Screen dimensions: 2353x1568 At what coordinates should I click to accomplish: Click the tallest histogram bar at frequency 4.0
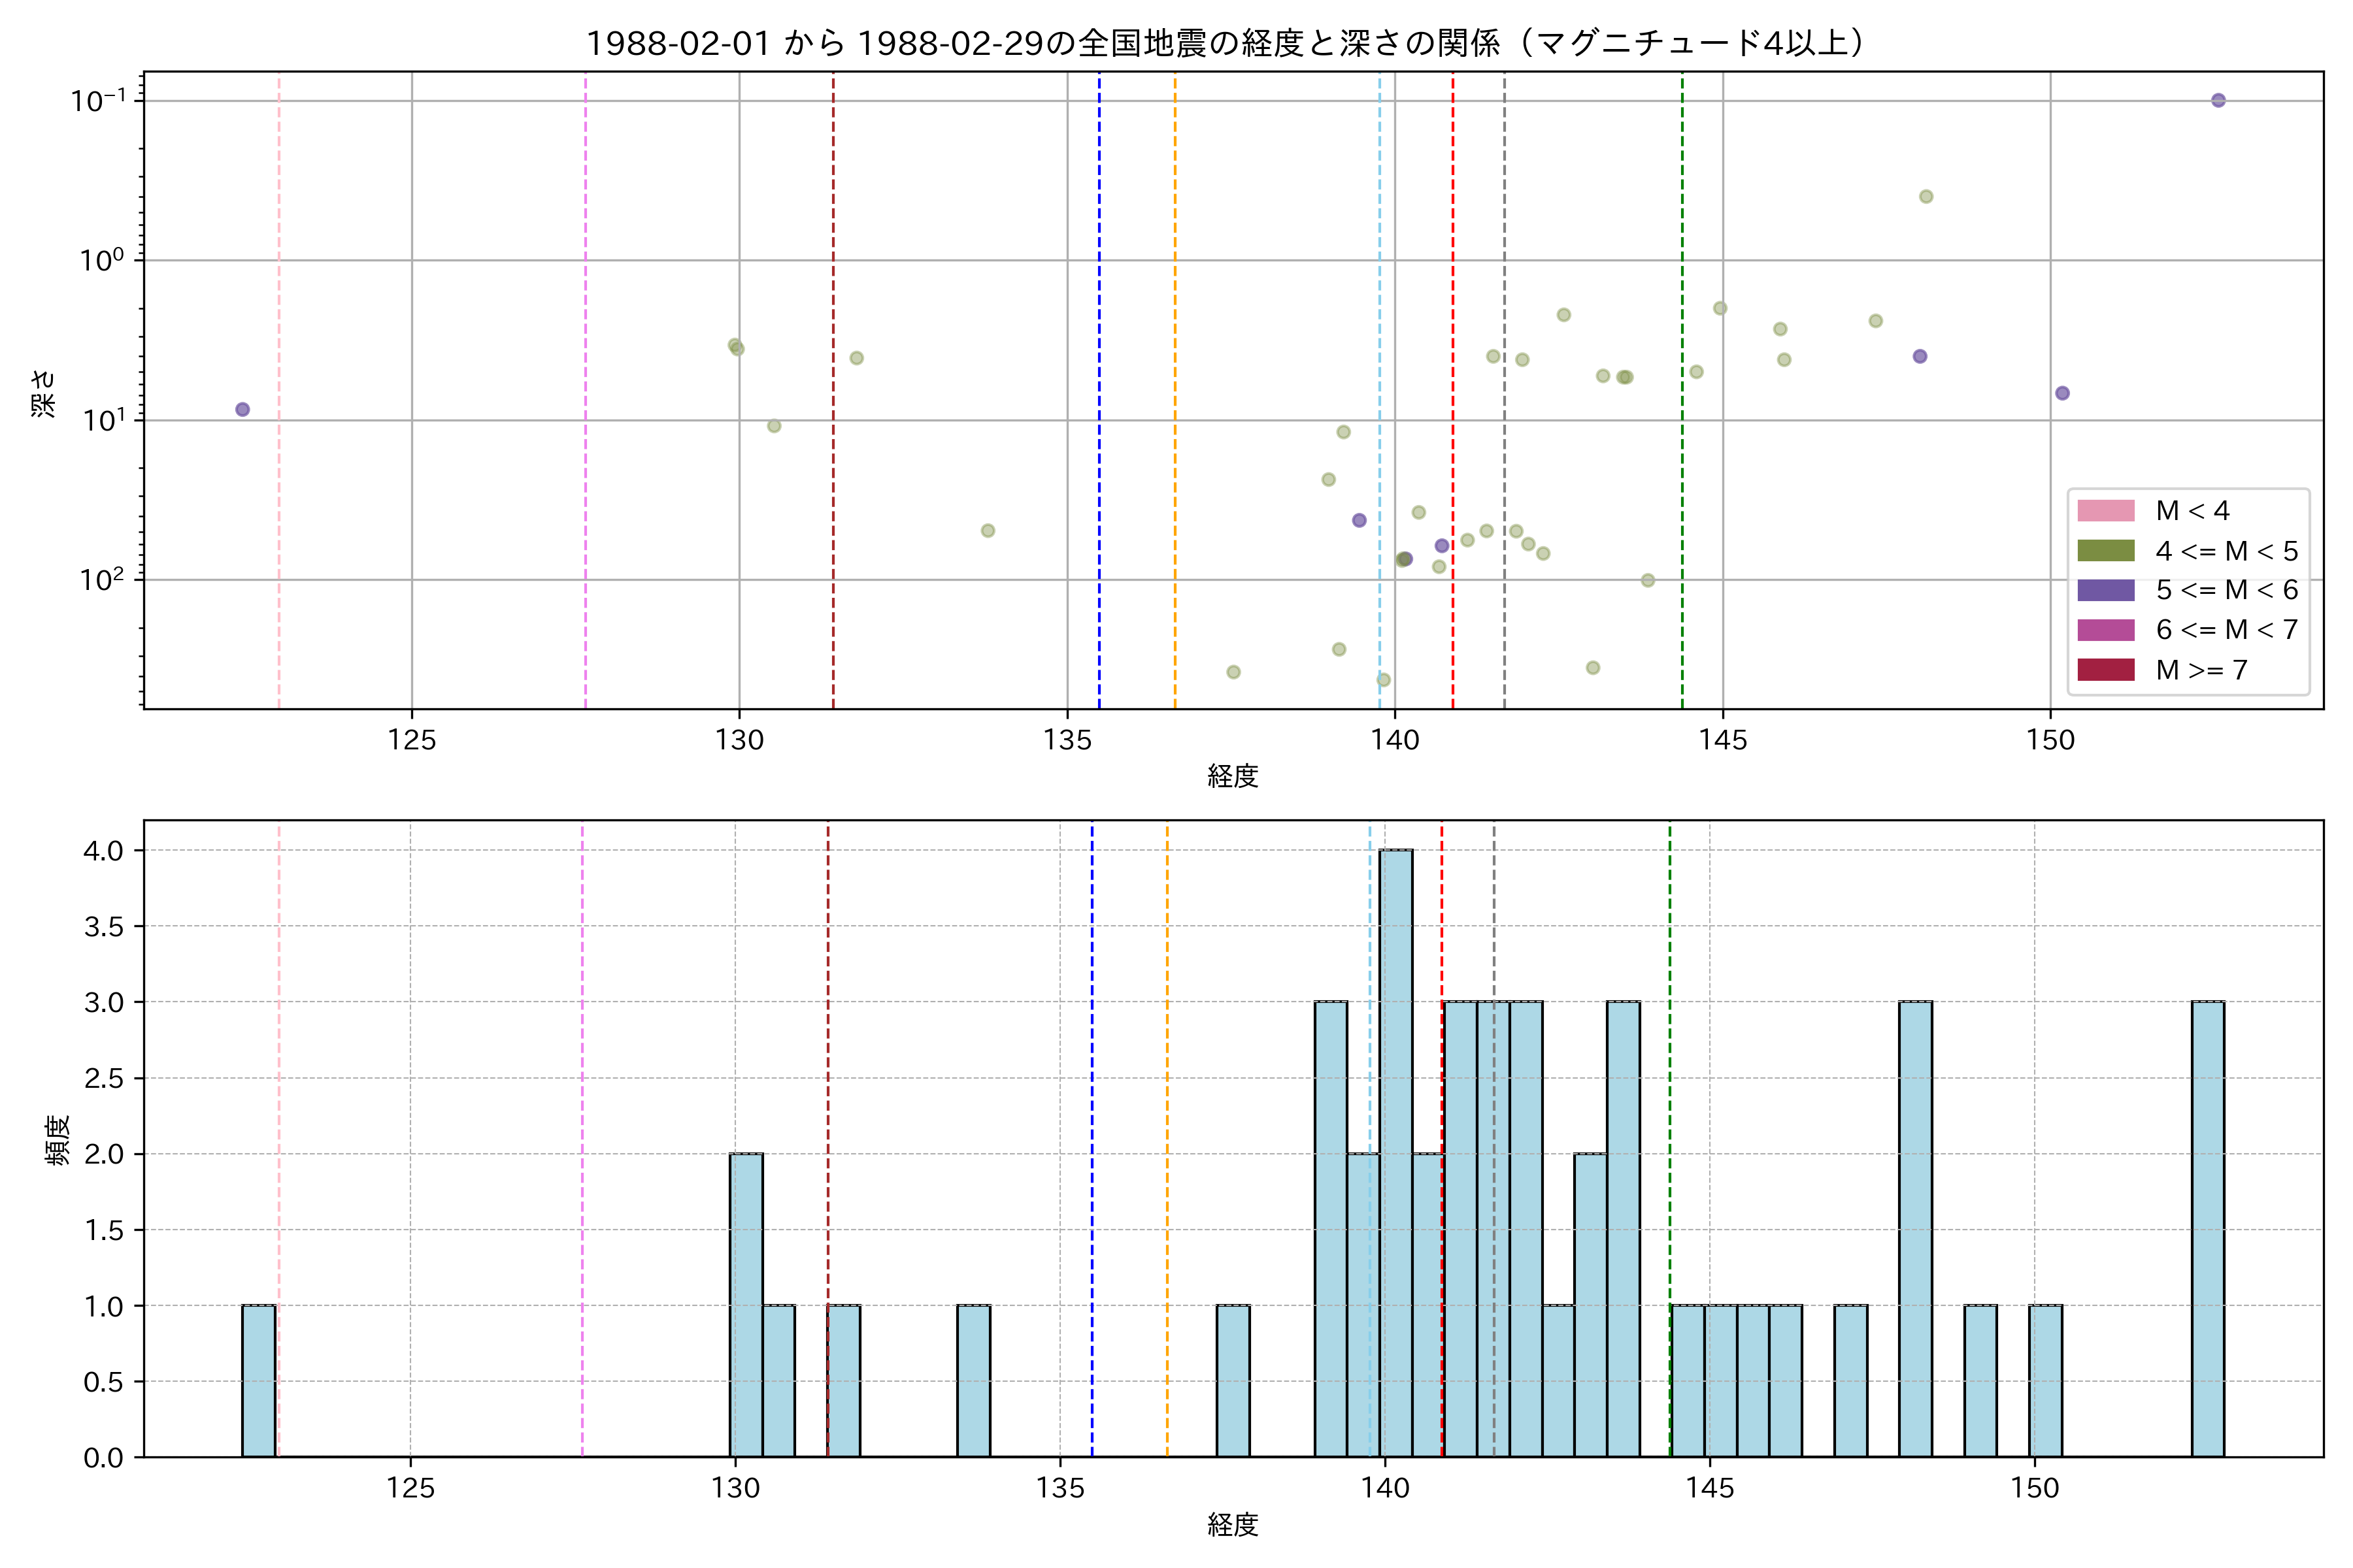(1395, 1150)
